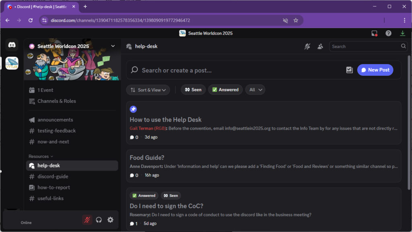Expand Seattle Worldcon 2025 server menu
Image resolution: width=412 pixels, height=232 pixels.
click(113, 46)
